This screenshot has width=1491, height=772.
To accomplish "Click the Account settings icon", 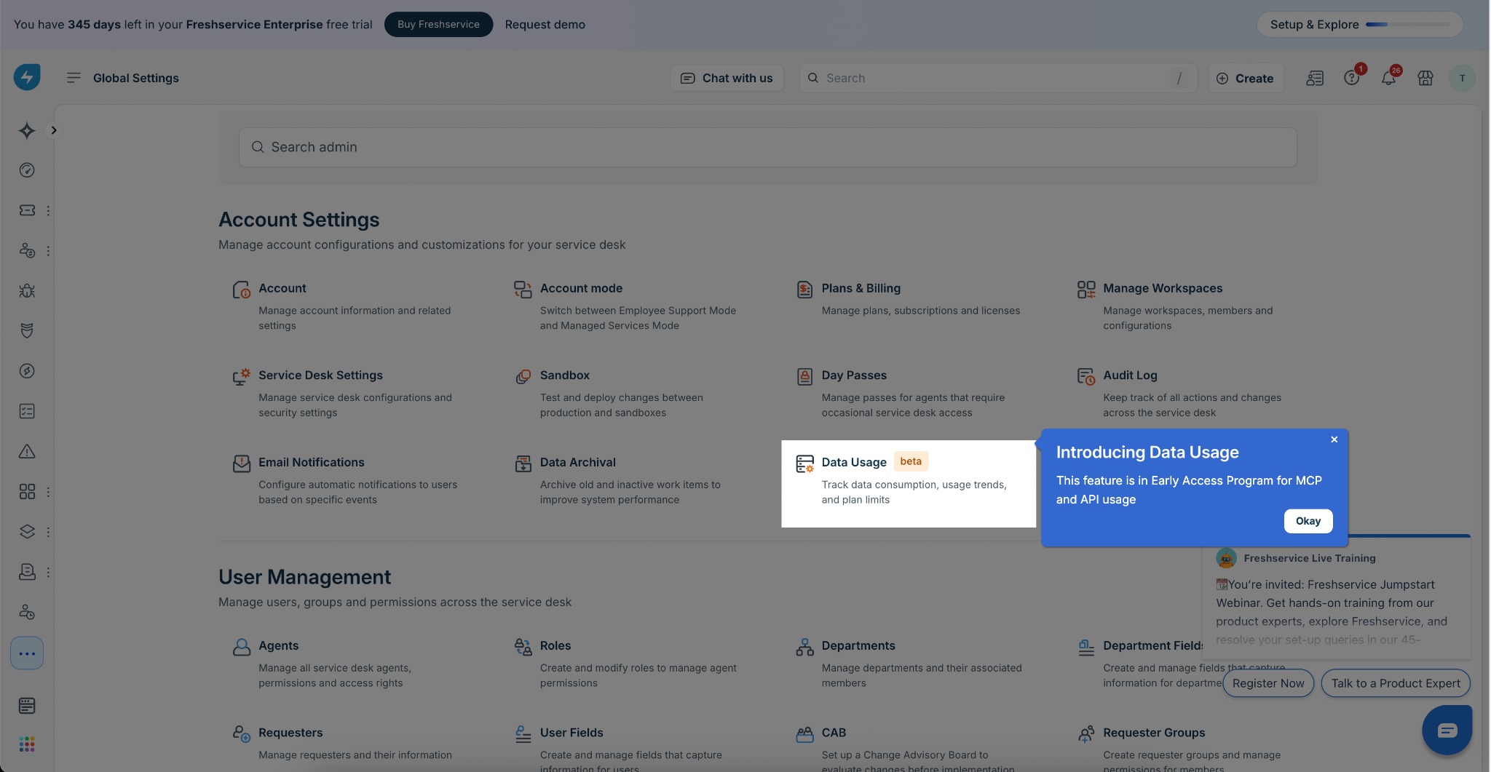I will pos(241,290).
